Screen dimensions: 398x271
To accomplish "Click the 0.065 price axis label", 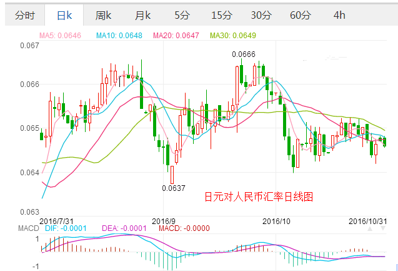I will click(30, 128).
